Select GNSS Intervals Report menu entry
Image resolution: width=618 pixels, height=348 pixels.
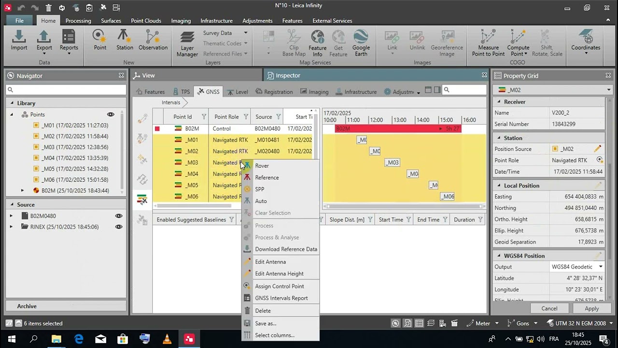point(281,298)
